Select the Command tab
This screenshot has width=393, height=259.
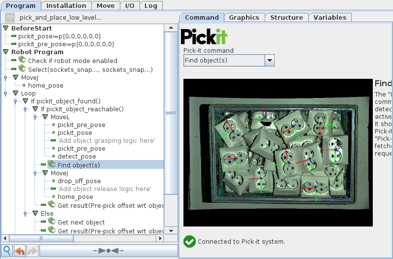[x=202, y=18]
